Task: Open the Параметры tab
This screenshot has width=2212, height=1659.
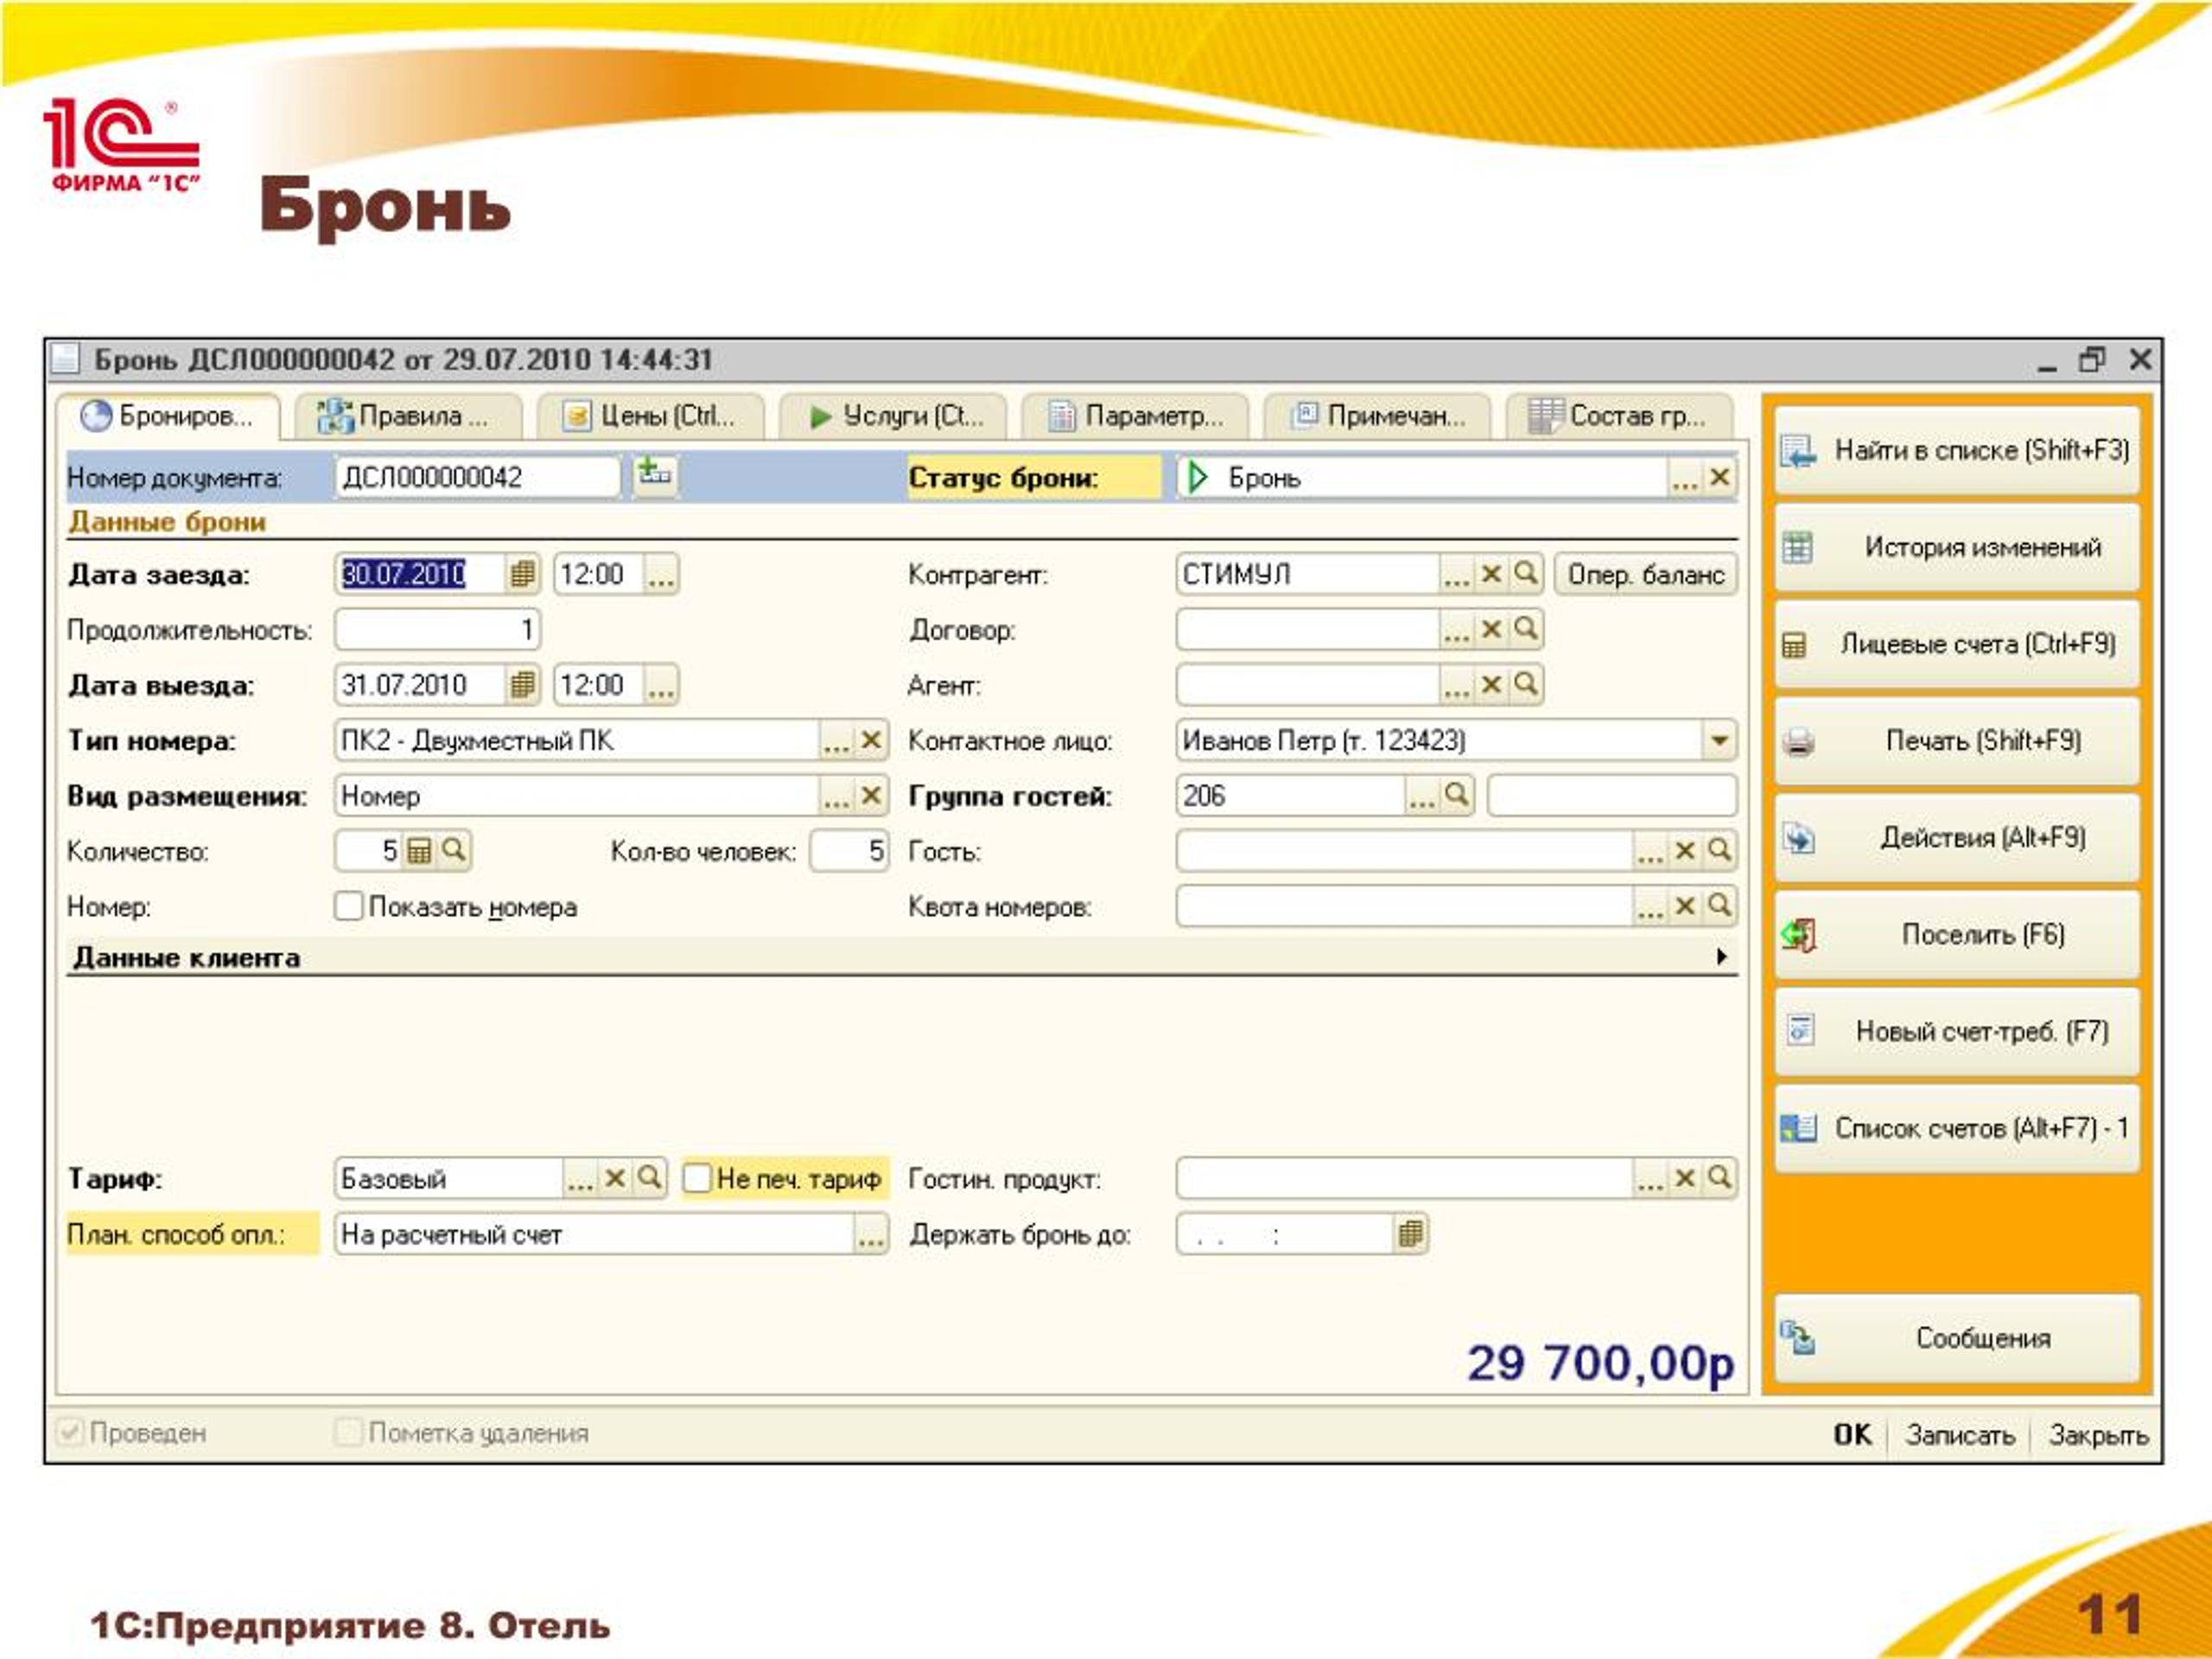Action: click(x=1135, y=416)
